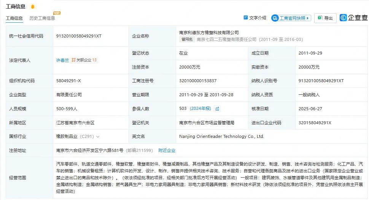369x200 pixels.
Task: Click the 导出 export button
Action: tap(325, 18)
